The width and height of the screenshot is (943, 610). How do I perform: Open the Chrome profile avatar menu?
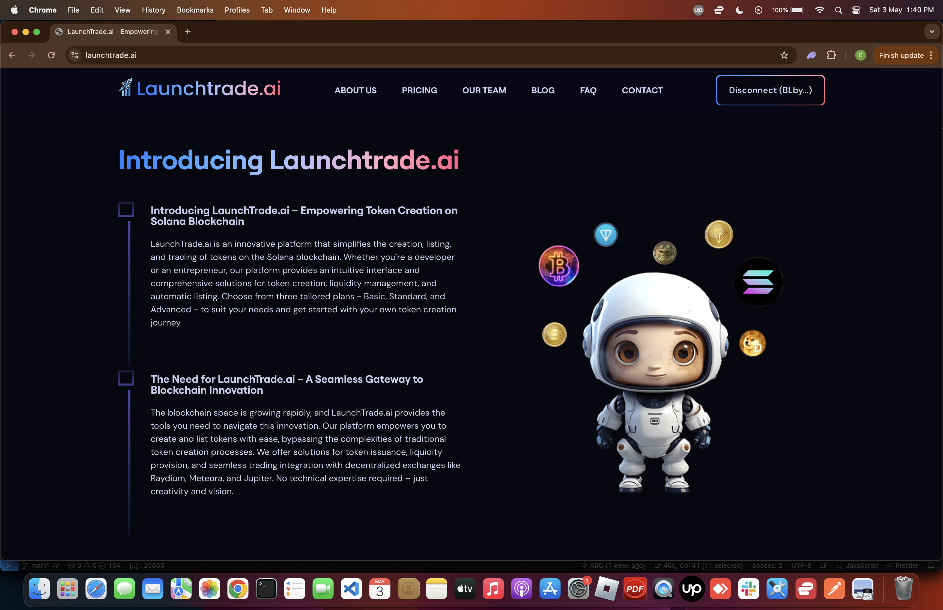click(860, 55)
